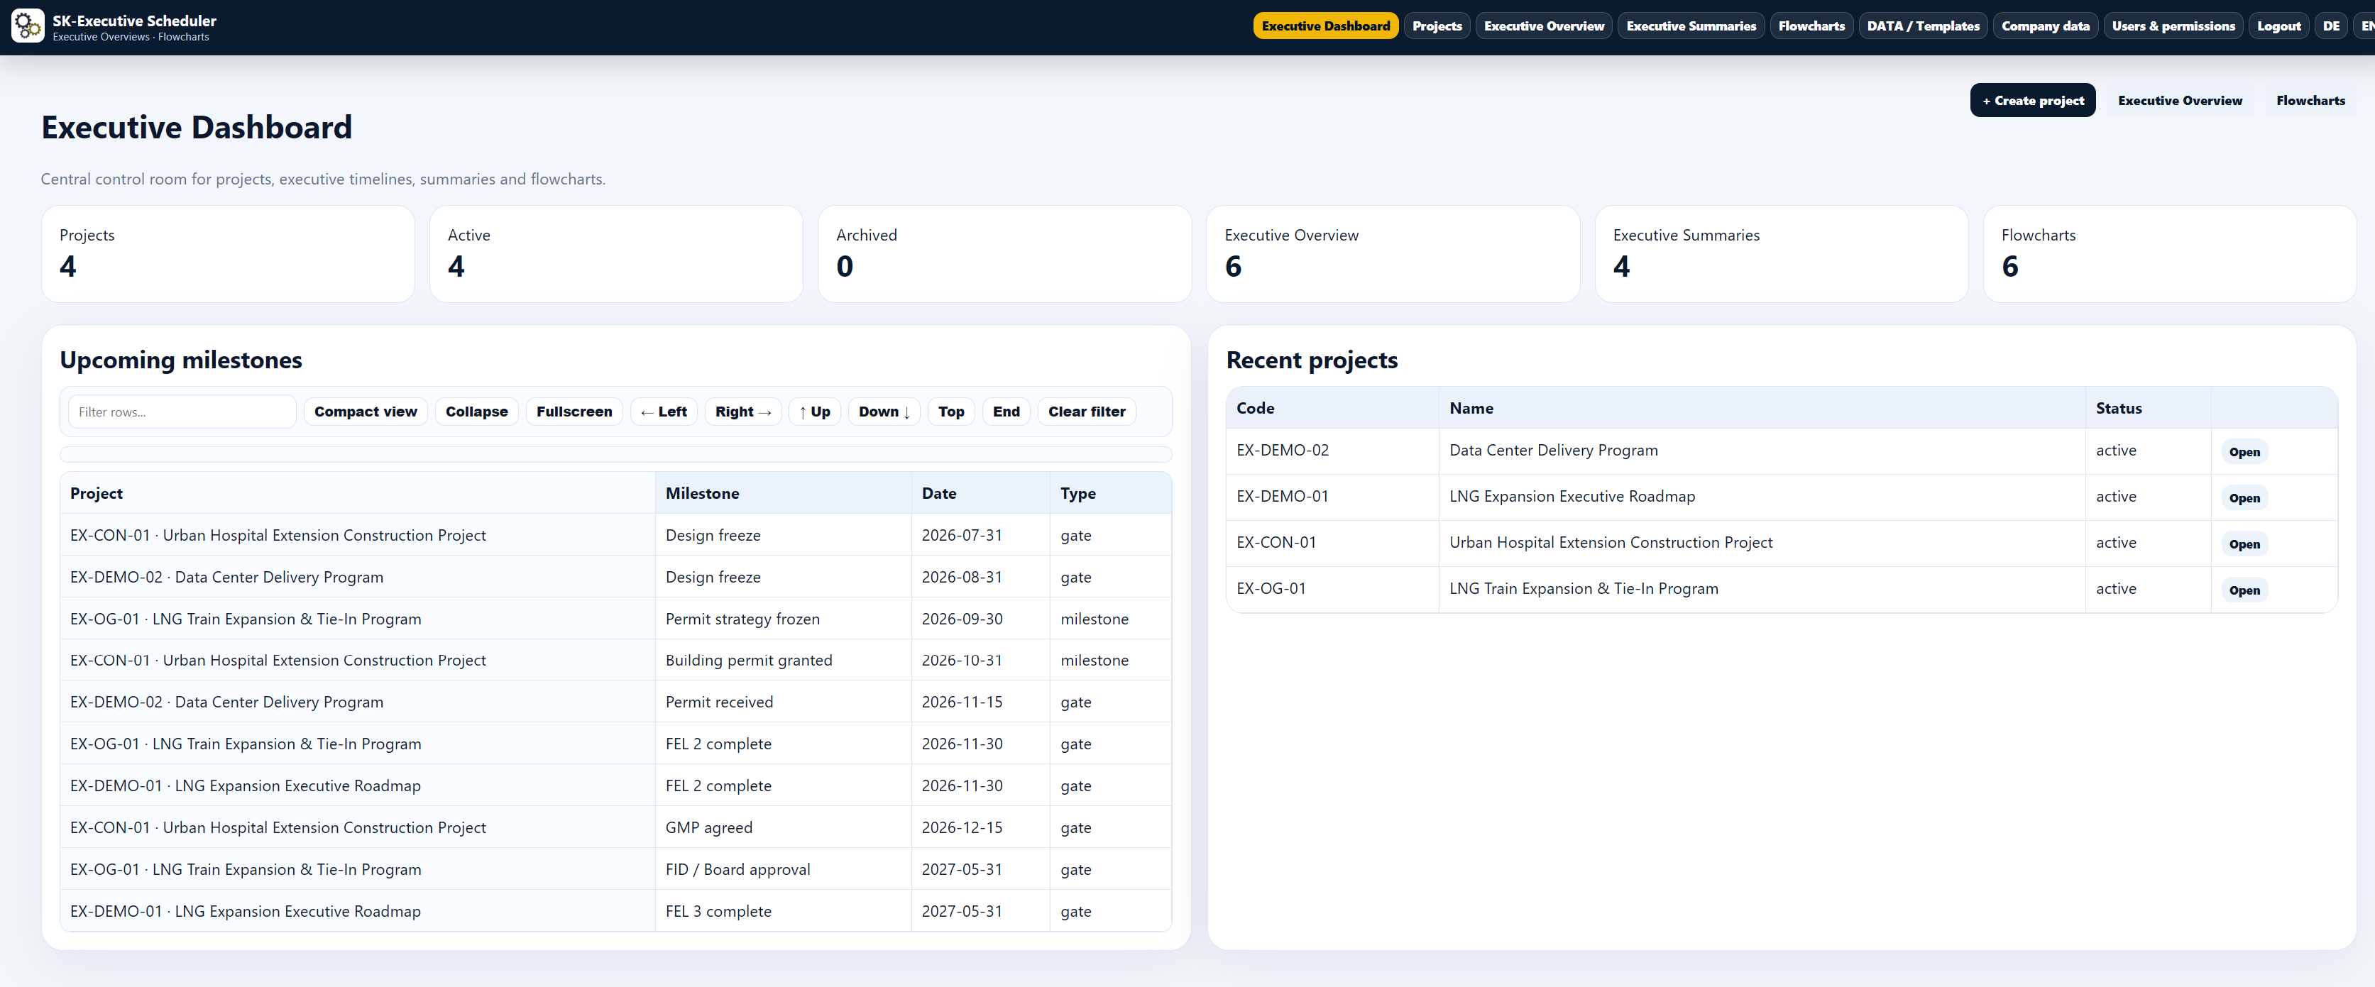Jump to End of milestones table

[x=1006, y=412]
